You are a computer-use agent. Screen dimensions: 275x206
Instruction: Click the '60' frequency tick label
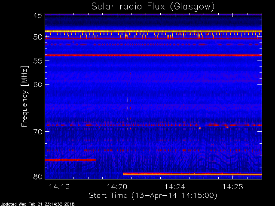[x=38, y=84]
